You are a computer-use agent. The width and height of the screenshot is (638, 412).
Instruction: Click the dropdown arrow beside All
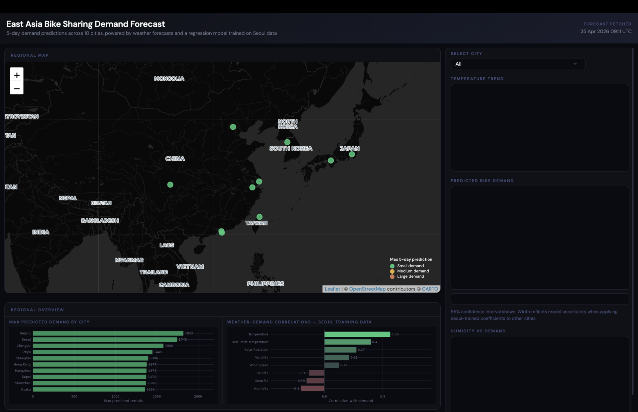(x=576, y=64)
